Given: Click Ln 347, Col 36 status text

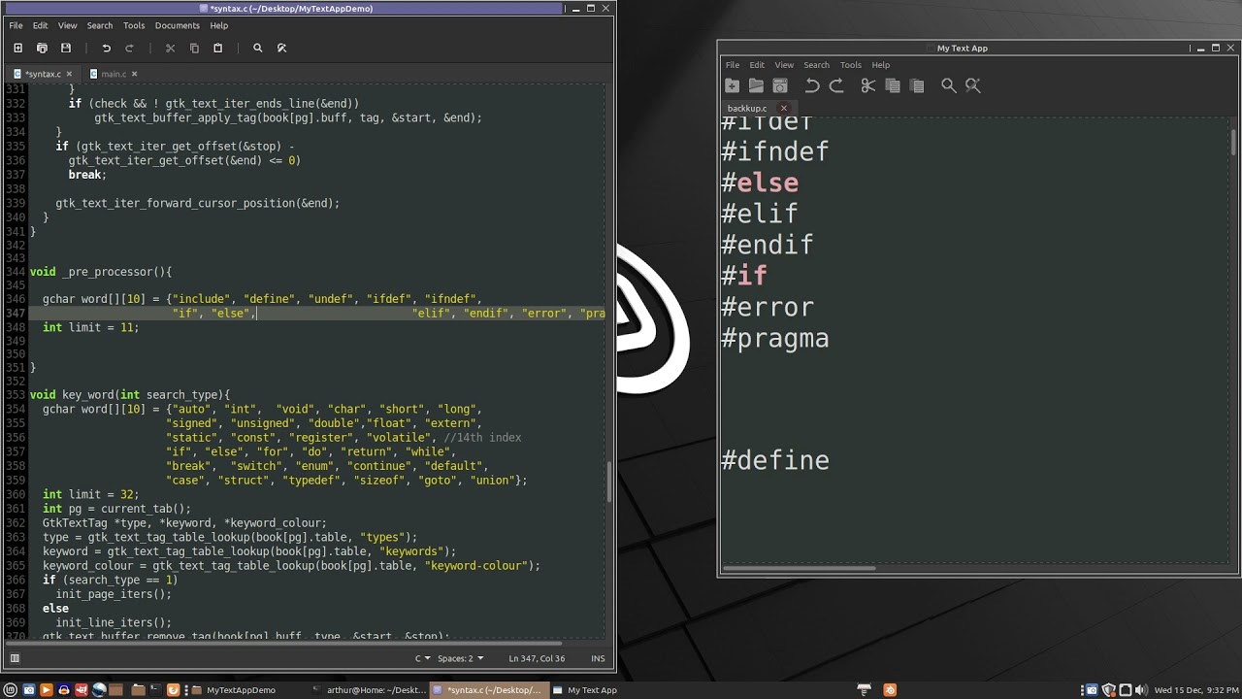Looking at the screenshot, I should tap(537, 658).
